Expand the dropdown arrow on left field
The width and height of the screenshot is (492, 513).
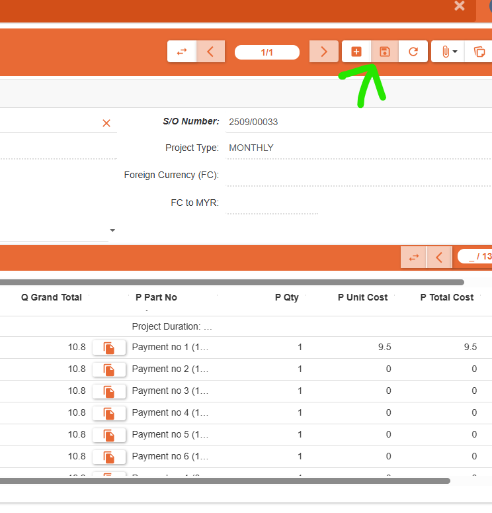click(112, 230)
